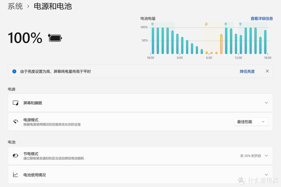Click the leftmost charger plug marker above the chart
The image size is (281, 187).
tap(152, 24)
